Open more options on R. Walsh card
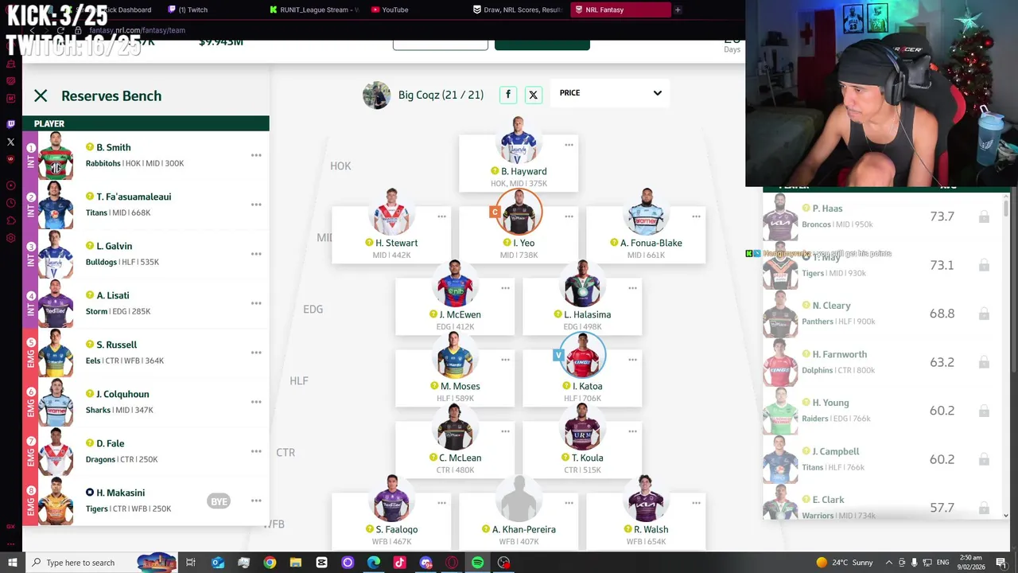The image size is (1018, 573). (x=696, y=503)
